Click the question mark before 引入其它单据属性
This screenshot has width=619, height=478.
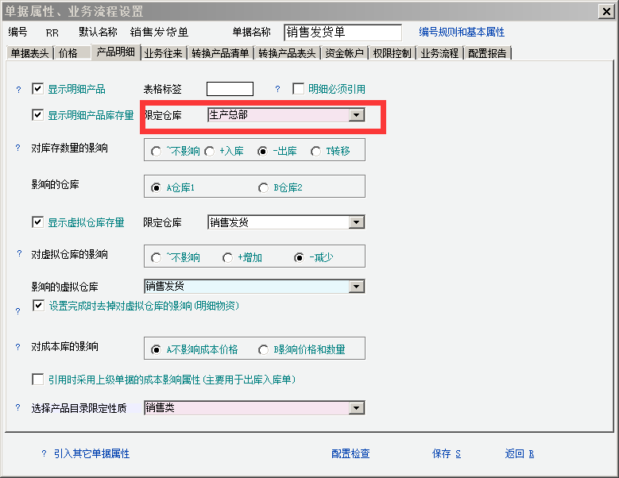tap(44, 454)
